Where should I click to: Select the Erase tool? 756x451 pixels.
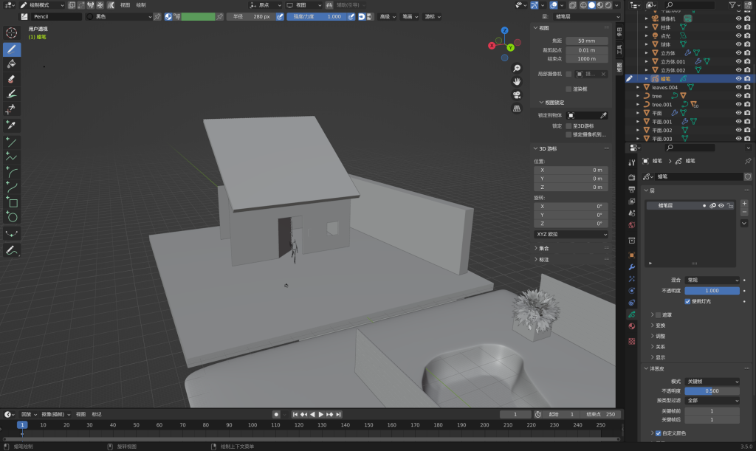[x=12, y=79]
